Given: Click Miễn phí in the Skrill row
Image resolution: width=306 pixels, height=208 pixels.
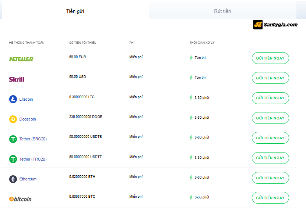Looking at the screenshot, I should [x=136, y=77].
